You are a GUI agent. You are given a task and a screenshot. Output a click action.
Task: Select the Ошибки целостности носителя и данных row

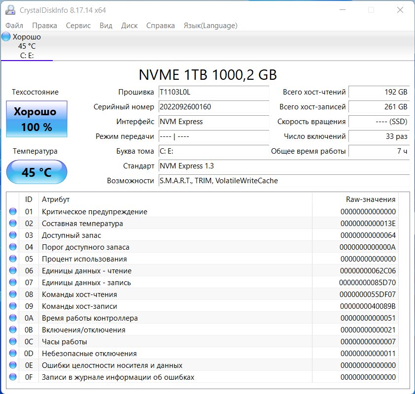click(x=203, y=365)
